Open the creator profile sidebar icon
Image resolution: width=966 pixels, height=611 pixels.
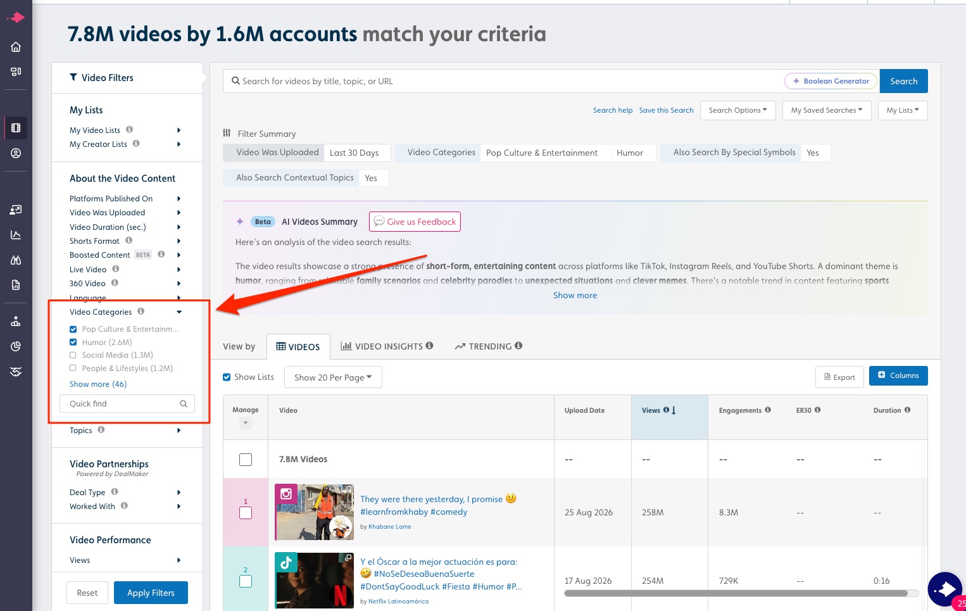pos(16,153)
